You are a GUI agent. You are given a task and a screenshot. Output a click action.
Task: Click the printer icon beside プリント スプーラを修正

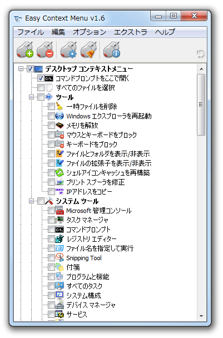[60, 182]
